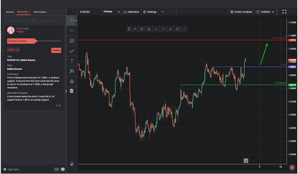The height and width of the screenshot is (174, 298).
Task: Open the Indicators panel
Action: click(131, 12)
